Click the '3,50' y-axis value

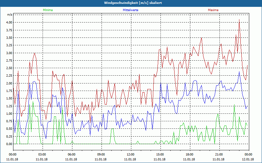[9, 37]
